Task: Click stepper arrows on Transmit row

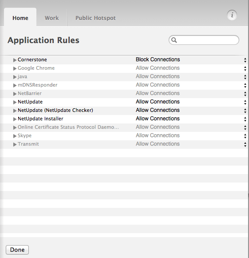Action: tap(245, 144)
